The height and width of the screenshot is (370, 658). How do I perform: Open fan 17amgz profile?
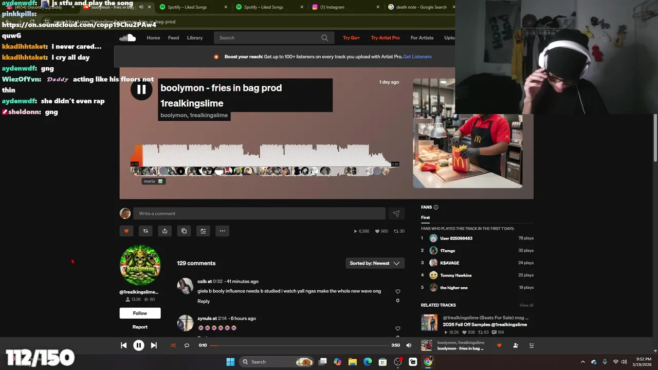[447, 251]
